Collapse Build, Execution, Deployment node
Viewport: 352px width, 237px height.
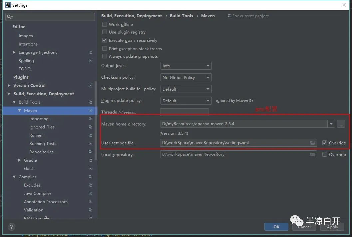click(x=9, y=94)
